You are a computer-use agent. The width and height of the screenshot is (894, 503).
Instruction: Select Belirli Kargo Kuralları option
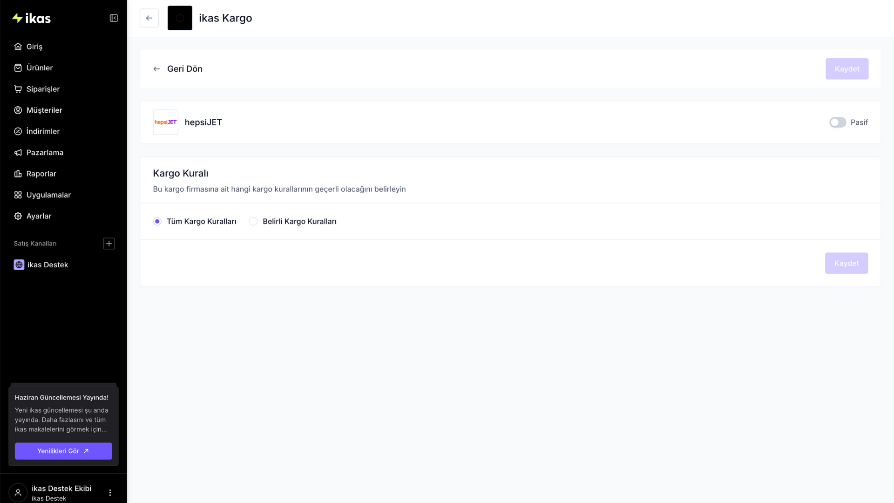[x=253, y=222]
